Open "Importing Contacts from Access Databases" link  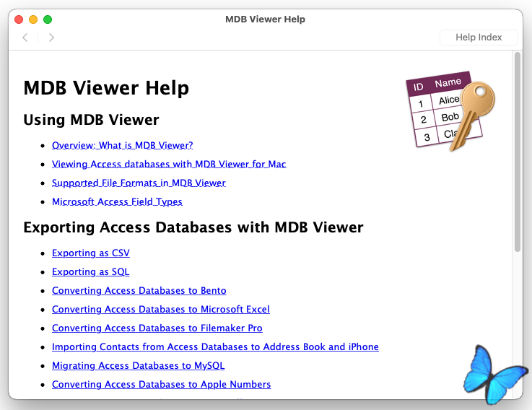pos(215,347)
